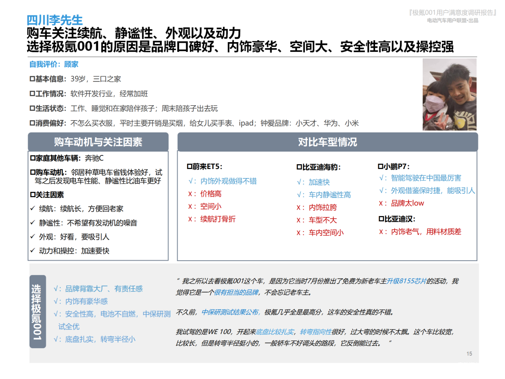505x379 pixels.
Task: Click the 转弯指向性 underlined text
Action: coord(315,332)
